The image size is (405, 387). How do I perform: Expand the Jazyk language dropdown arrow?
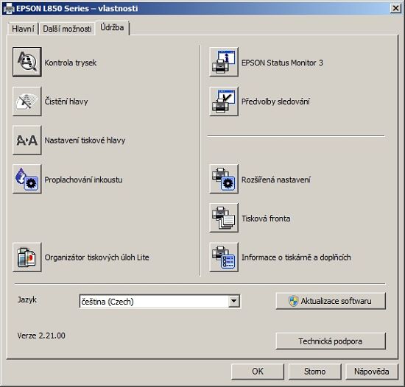[x=233, y=301]
